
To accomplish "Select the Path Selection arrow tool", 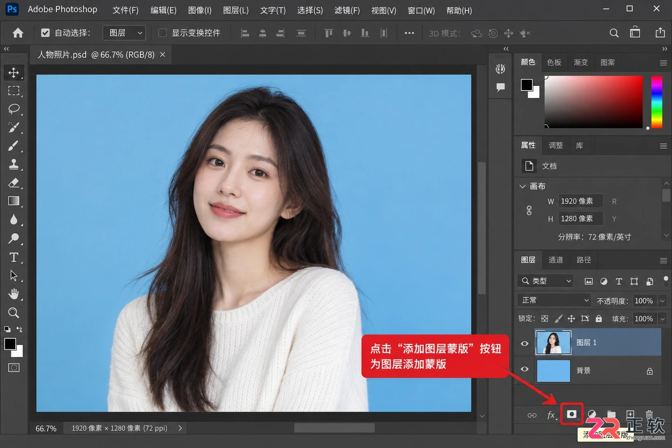I will tap(14, 275).
